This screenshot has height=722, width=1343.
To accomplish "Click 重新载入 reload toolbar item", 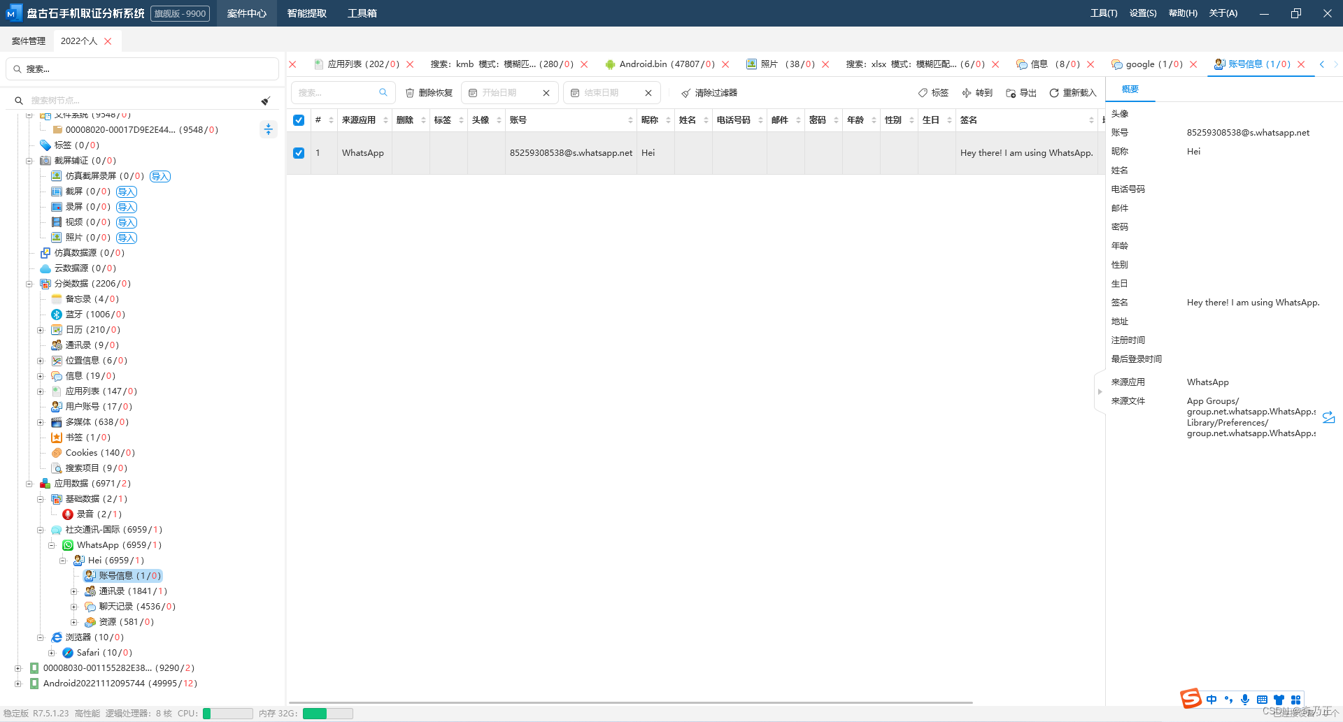I will coord(1073,93).
